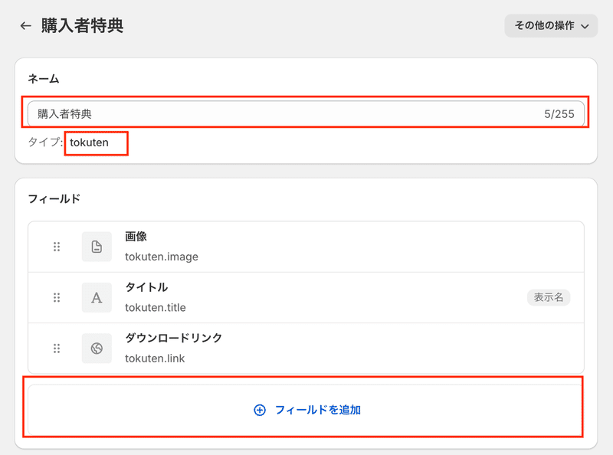Select the text 'A' icon of タイトル
The height and width of the screenshot is (455, 613).
click(x=97, y=297)
